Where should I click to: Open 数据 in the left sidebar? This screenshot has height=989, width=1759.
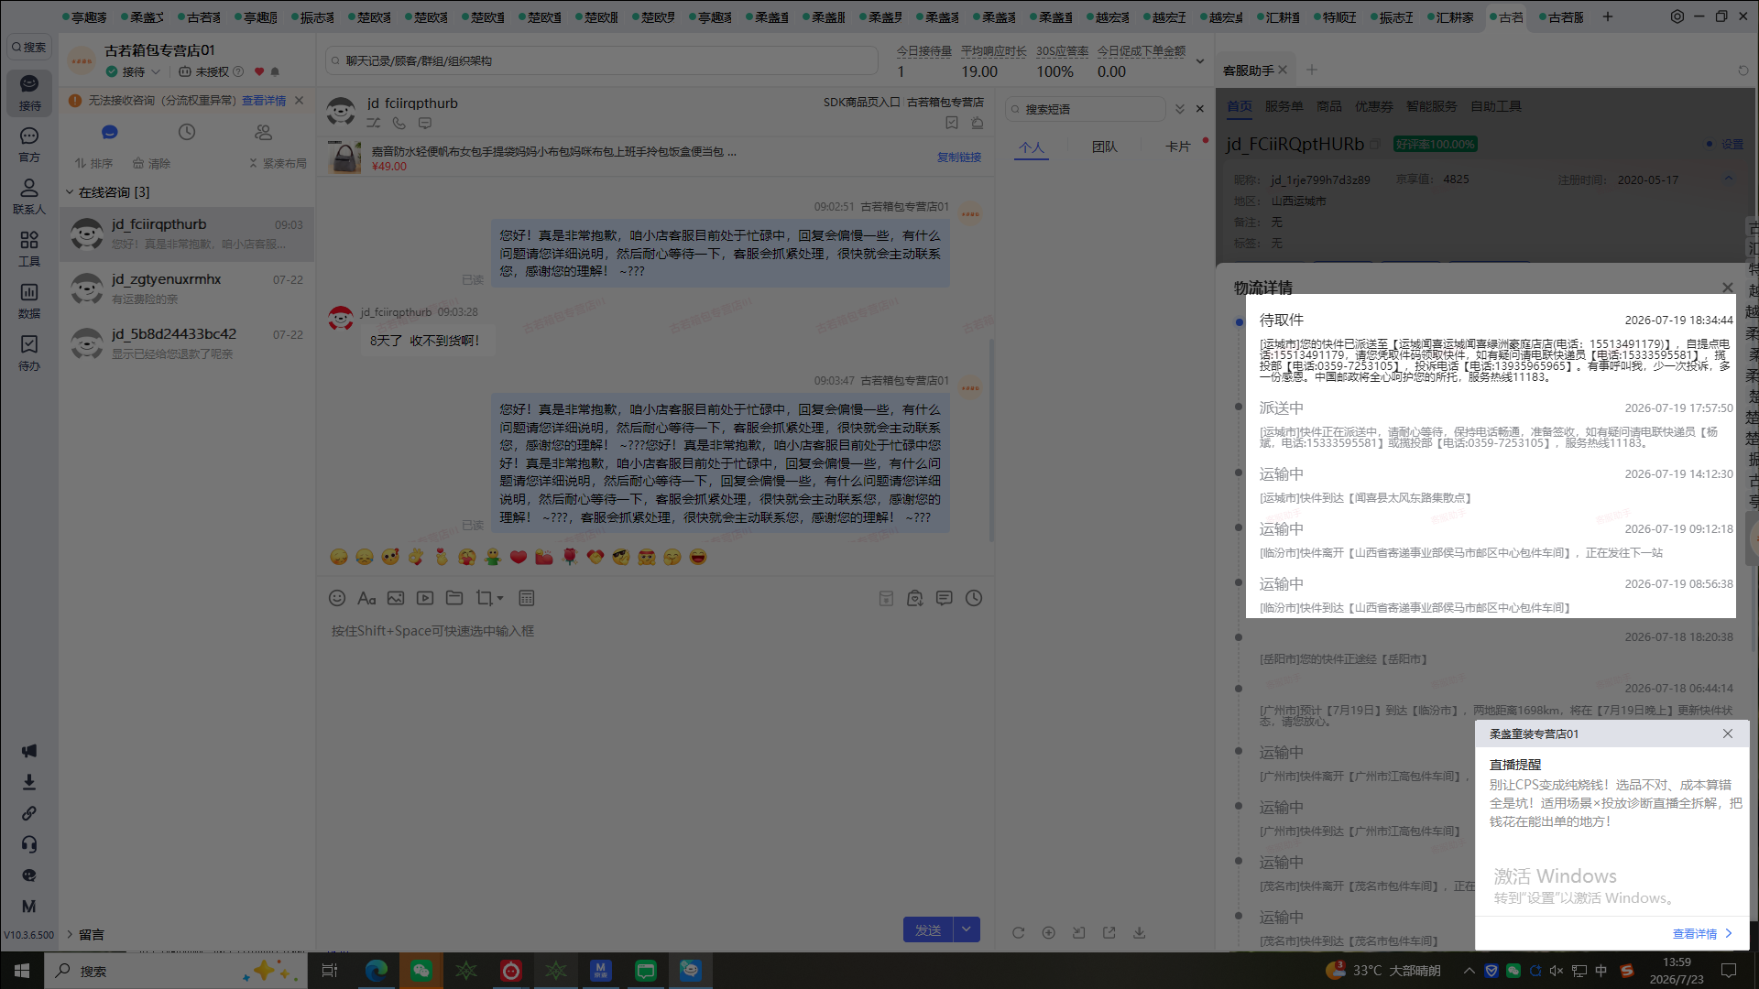(29, 300)
